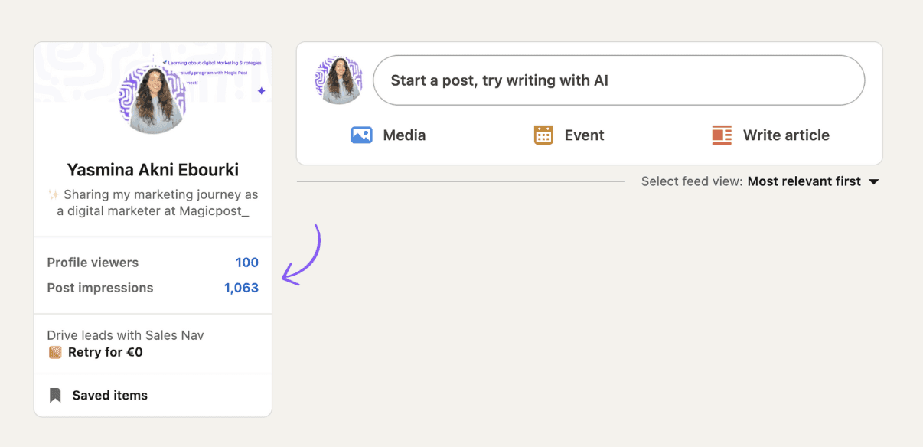Select Most relevant first feed option

click(804, 181)
